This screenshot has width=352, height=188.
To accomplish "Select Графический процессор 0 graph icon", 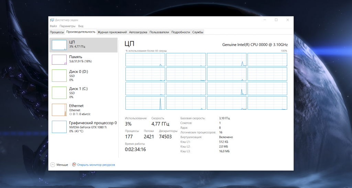I will pos(59,126).
